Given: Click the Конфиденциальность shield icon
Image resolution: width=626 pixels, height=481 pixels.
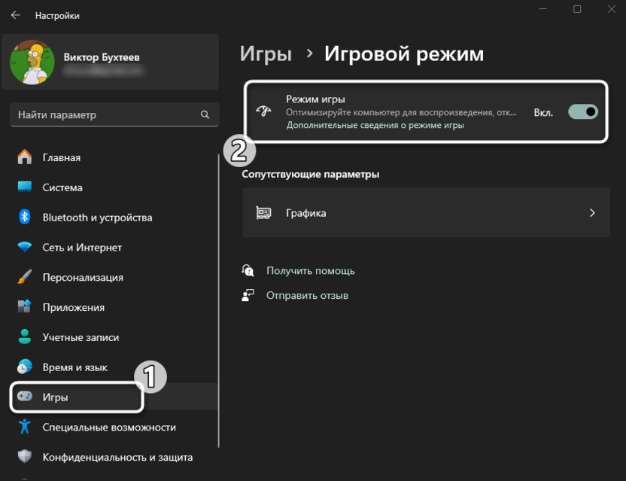Looking at the screenshot, I should coord(25,457).
